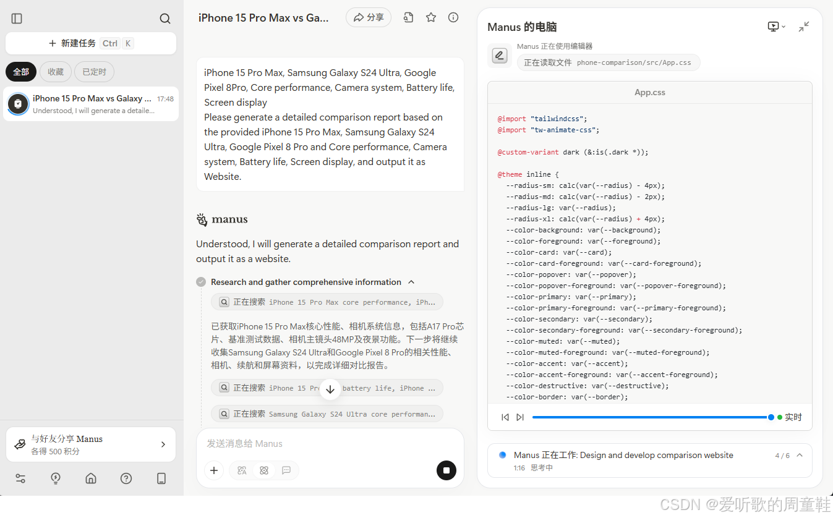
Task: Collapse the left sidebar panel
Action: coord(17,19)
